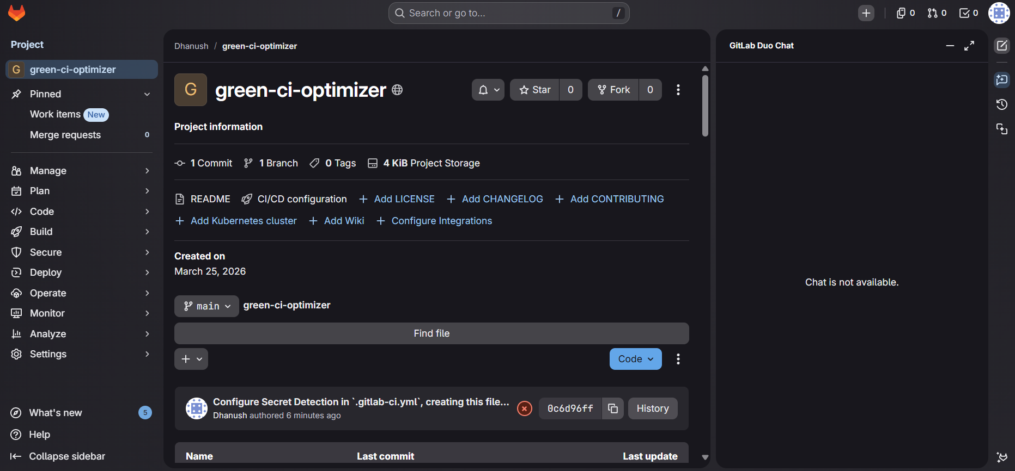Click the Duo icon at panel bottom
The width and height of the screenshot is (1015, 471).
pos(1002,457)
